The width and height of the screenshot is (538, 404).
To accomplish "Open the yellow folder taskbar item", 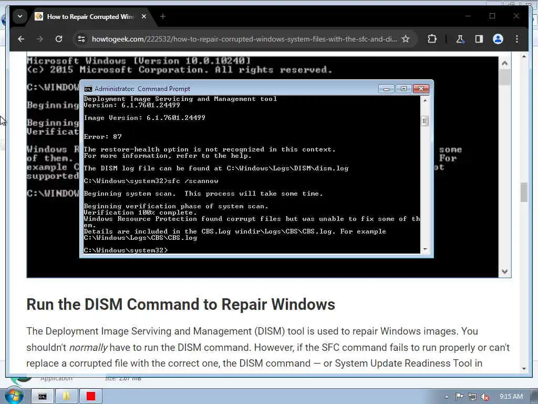I will pos(66,397).
